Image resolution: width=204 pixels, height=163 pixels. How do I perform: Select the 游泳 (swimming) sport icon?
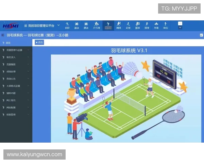tap(77, 25)
